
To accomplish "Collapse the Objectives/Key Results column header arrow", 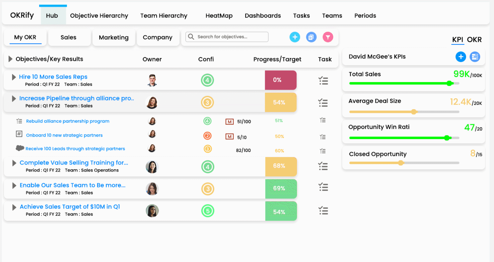I will click(x=9, y=59).
